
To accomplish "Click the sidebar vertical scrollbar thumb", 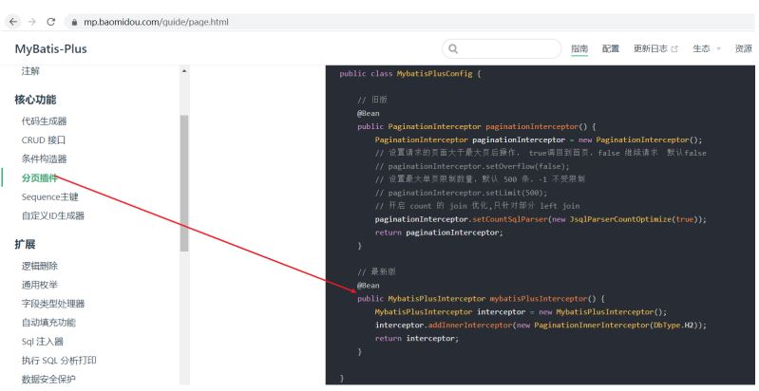I will [184, 180].
